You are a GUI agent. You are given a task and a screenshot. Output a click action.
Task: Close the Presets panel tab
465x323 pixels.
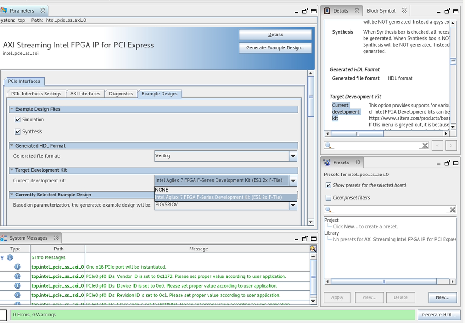tap(358, 162)
